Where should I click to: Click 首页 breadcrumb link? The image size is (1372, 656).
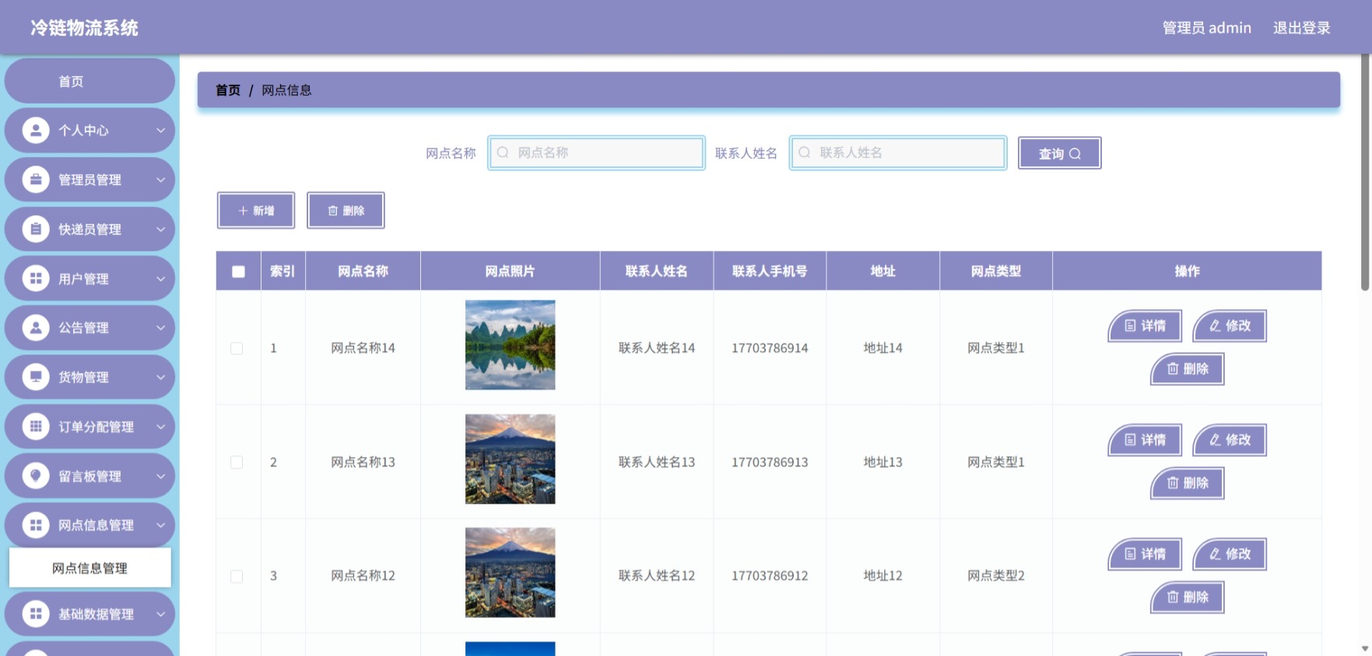[x=227, y=90]
